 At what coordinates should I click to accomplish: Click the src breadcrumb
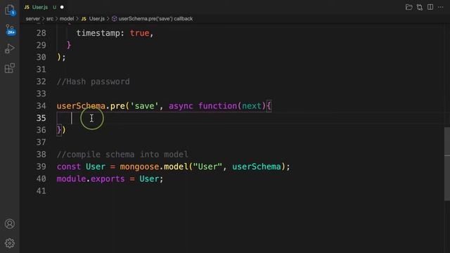click(50, 19)
